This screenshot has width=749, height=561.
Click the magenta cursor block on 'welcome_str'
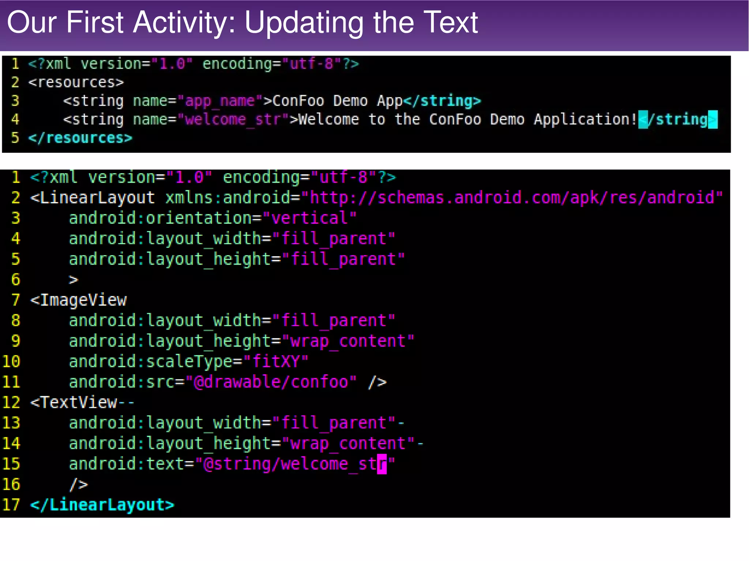382,464
